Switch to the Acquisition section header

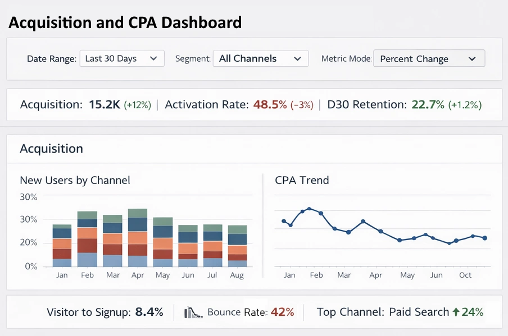[x=51, y=149]
